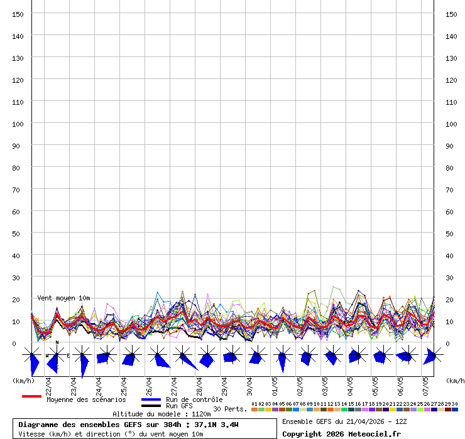Click the Ensemble GEFS du 21/04/2026 - 12Z label
Image resolution: width=465 pixels, height=439 pixels.
point(343,421)
